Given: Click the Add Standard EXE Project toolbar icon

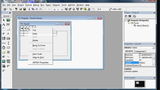Looking at the screenshot, I should point(5,9).
